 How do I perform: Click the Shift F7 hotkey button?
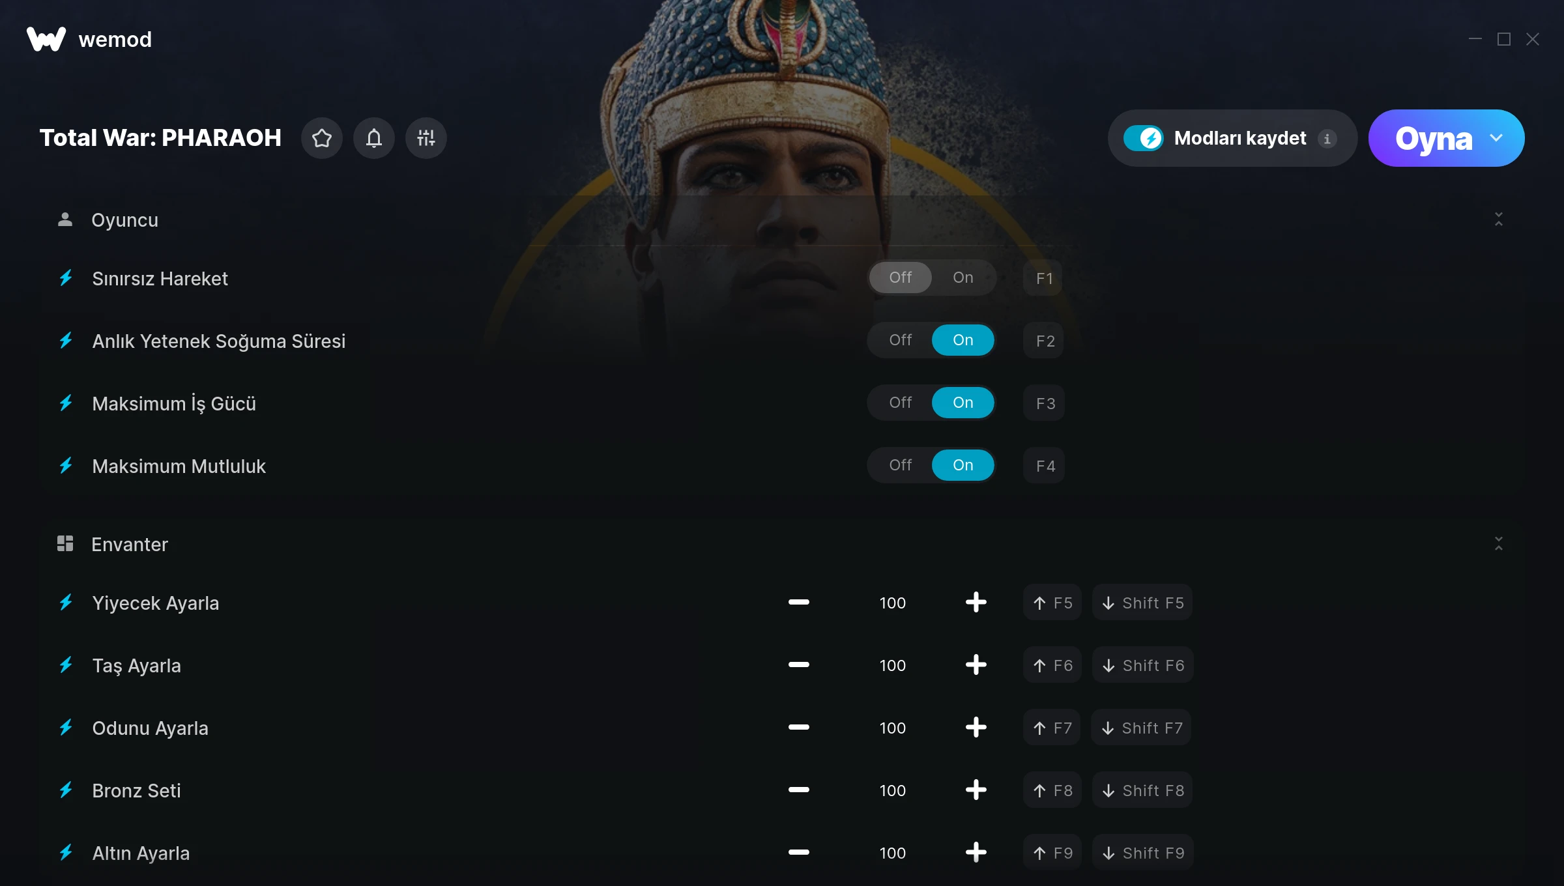coord(1142,728)
